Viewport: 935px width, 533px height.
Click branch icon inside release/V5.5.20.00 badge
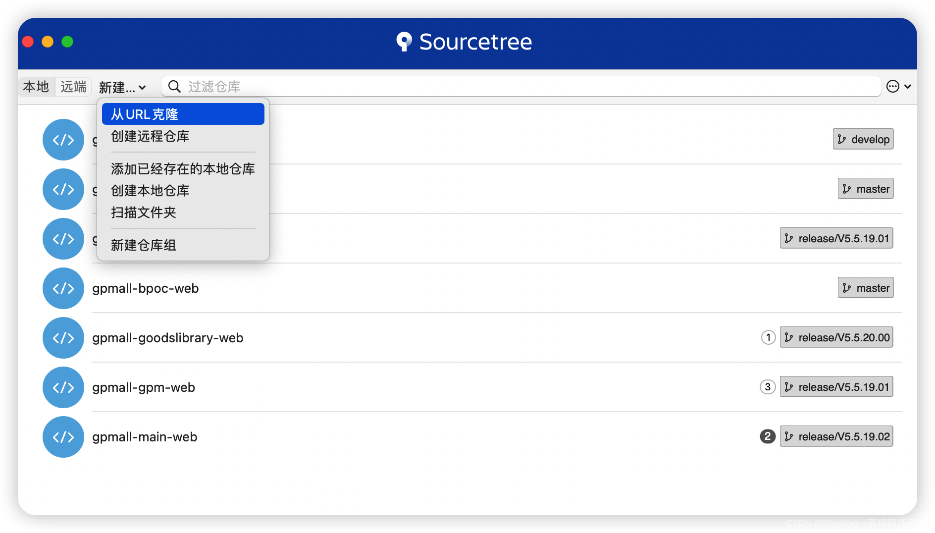pyautogui.click(x=788, y=338)
